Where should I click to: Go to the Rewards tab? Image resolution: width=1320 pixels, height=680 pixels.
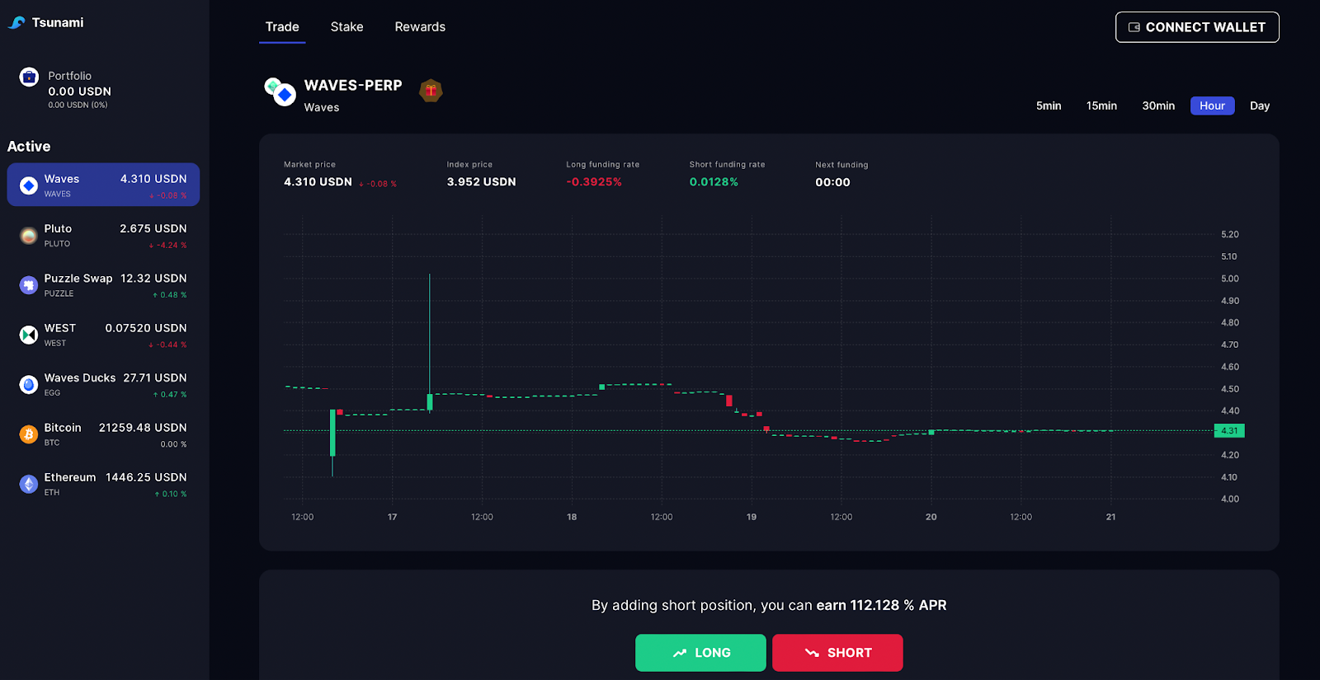(420, 27)
